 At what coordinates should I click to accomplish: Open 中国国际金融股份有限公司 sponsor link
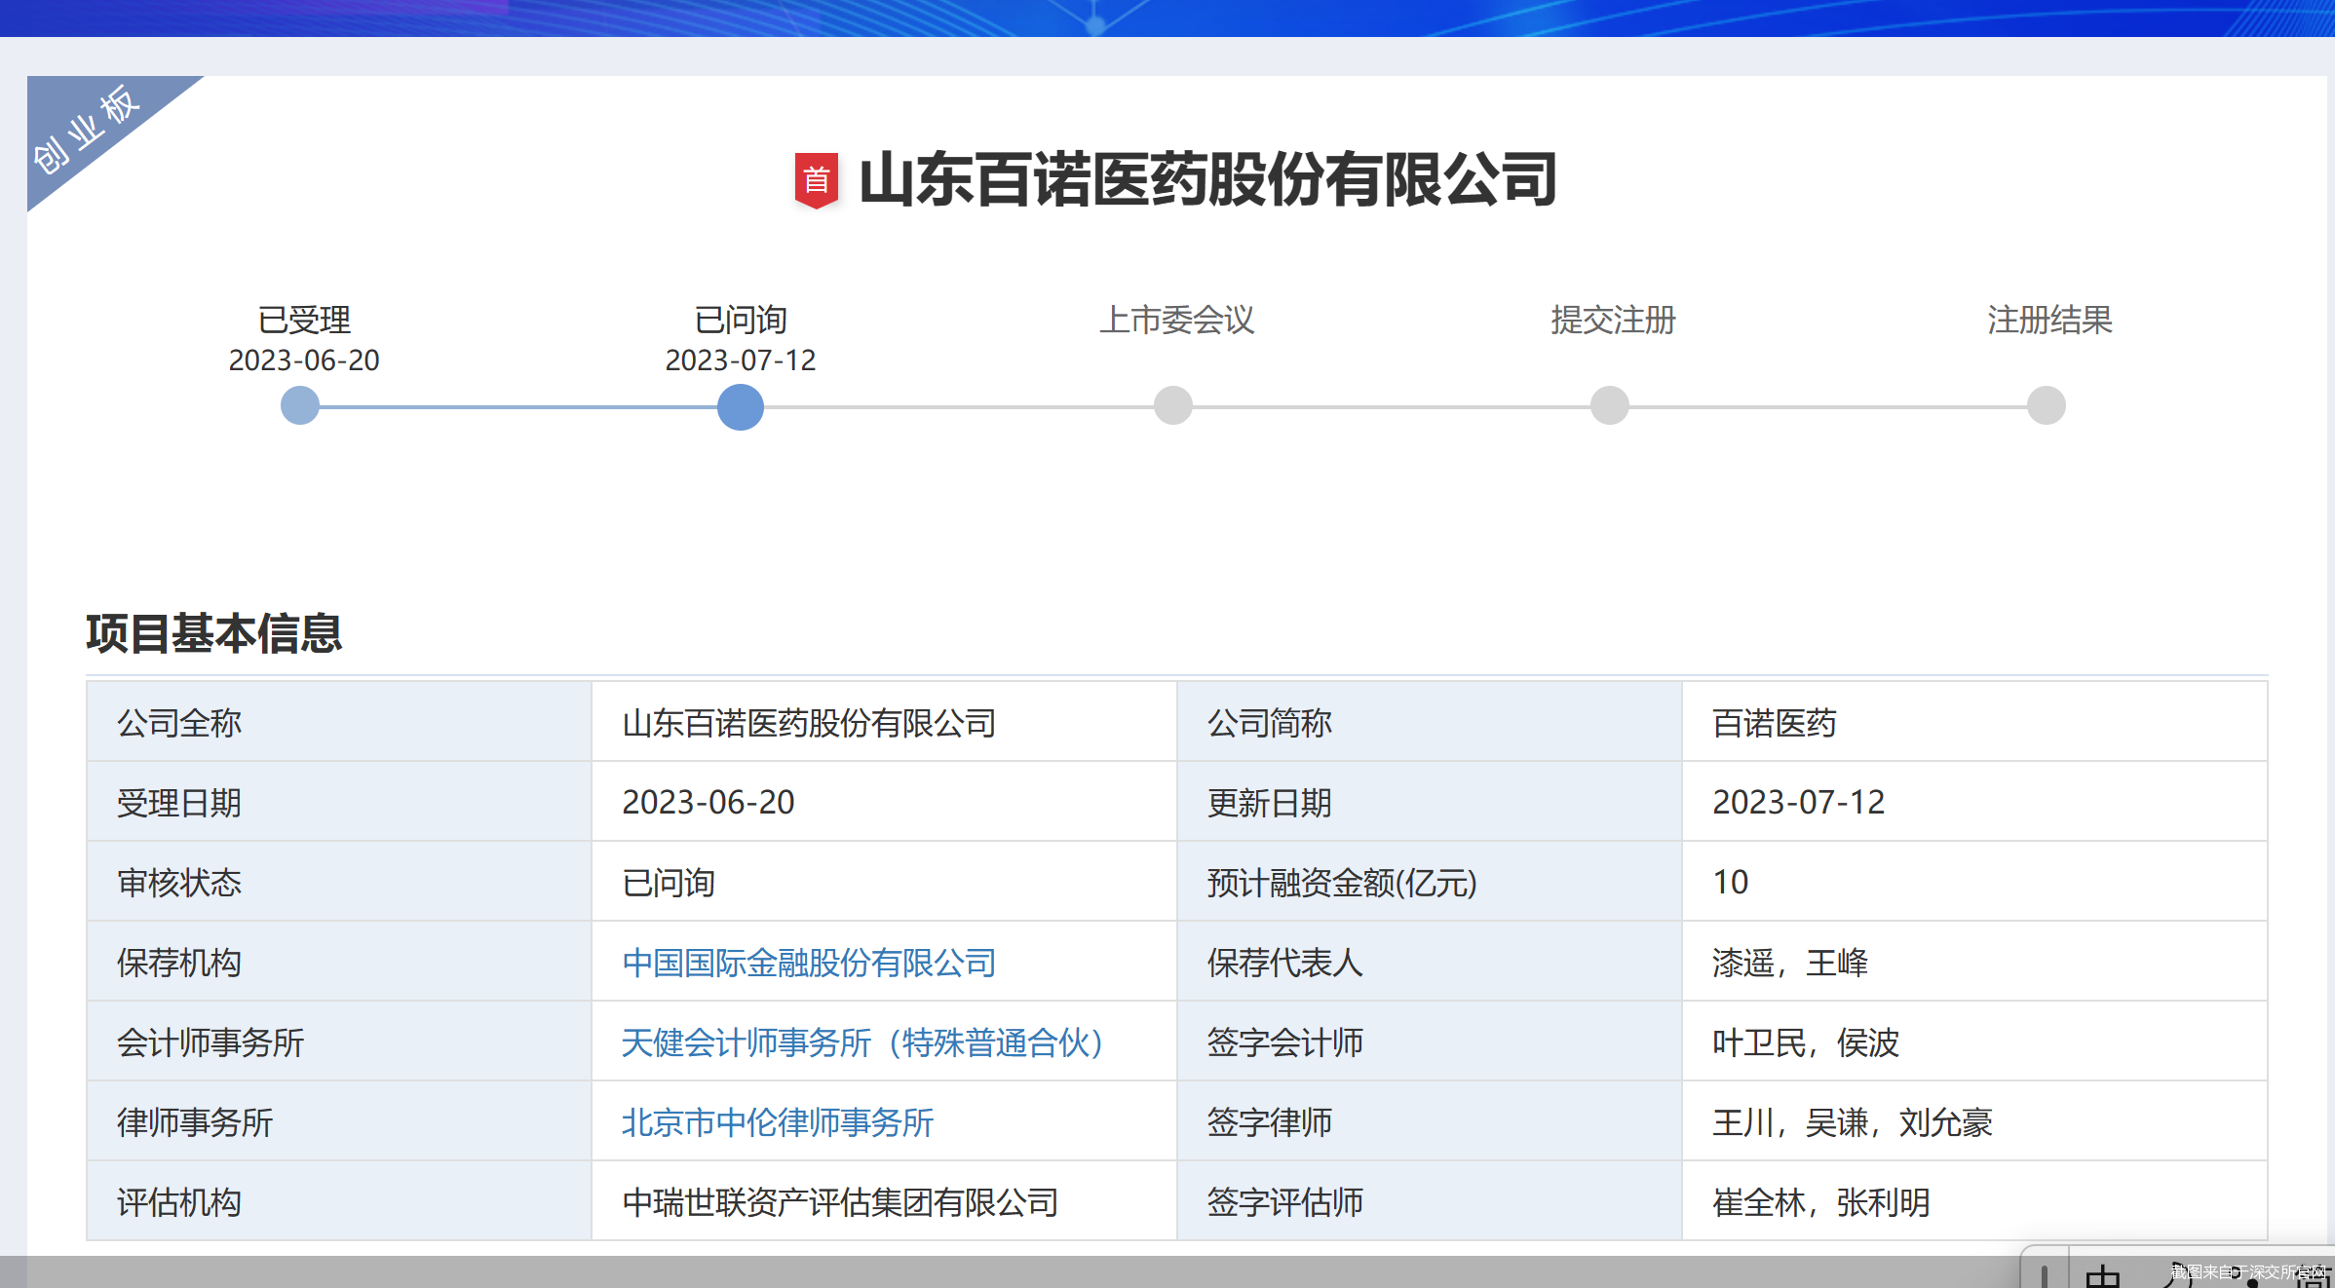coord(809,963)
